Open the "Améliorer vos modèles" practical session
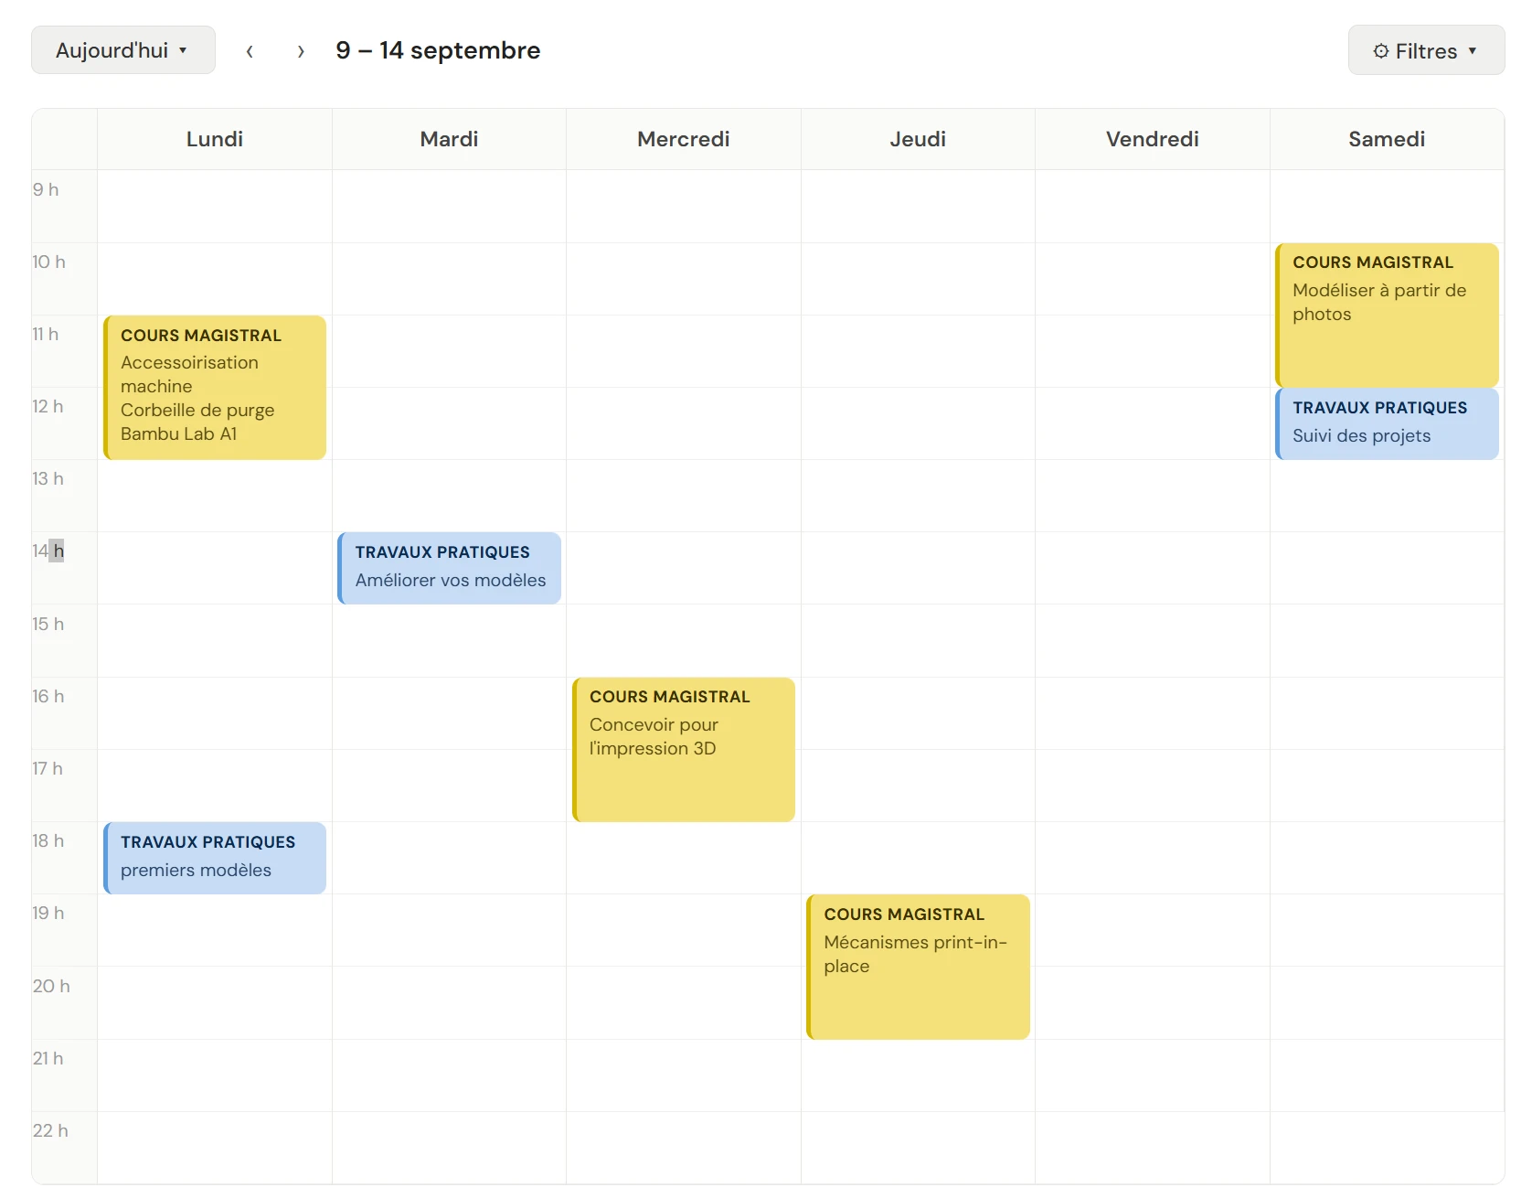The image size is (1532, 1198). tap(448, 567)
